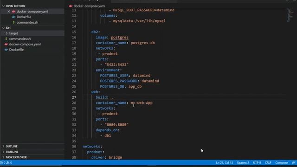Open Go to Line from Ln 27, Col 15
Image resolution: width=297 pixels, height=167 pixels.
pyautogui.click(x=225, y=163)
